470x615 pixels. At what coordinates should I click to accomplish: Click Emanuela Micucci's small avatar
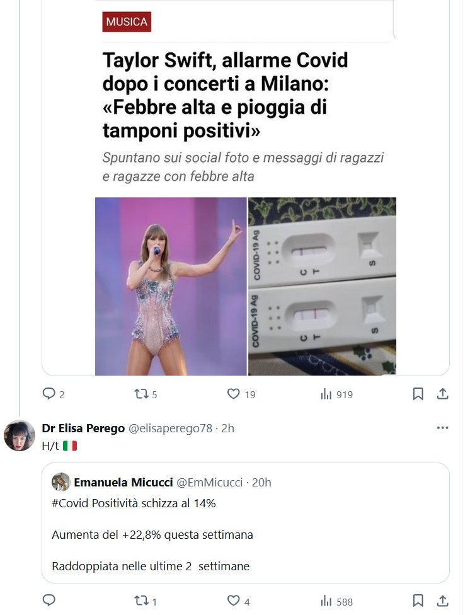[x=61, y=482]
